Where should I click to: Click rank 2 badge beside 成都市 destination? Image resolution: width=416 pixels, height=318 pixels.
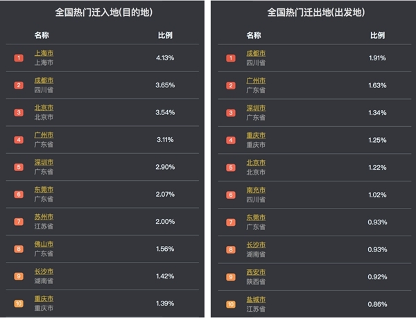tap(19, 85)
